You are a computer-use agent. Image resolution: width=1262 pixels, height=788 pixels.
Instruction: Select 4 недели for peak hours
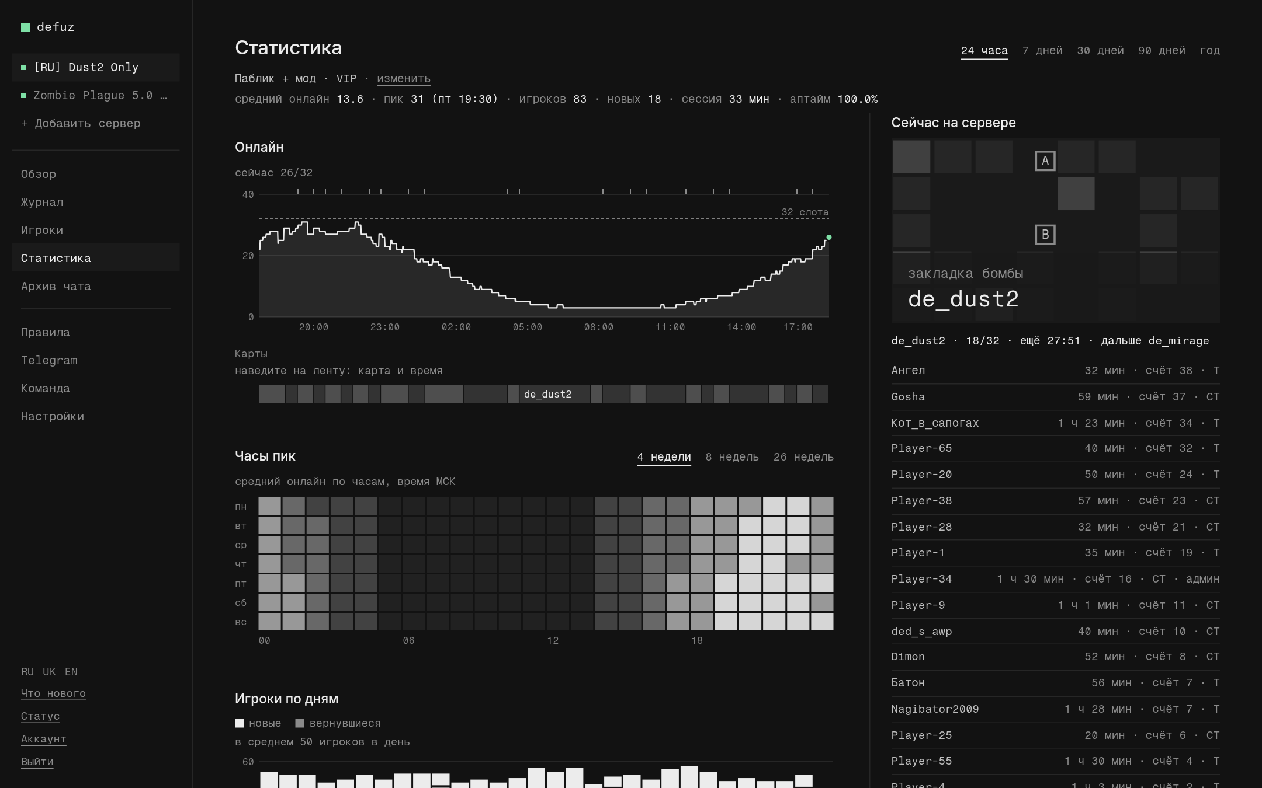click(x=664, y=457)
